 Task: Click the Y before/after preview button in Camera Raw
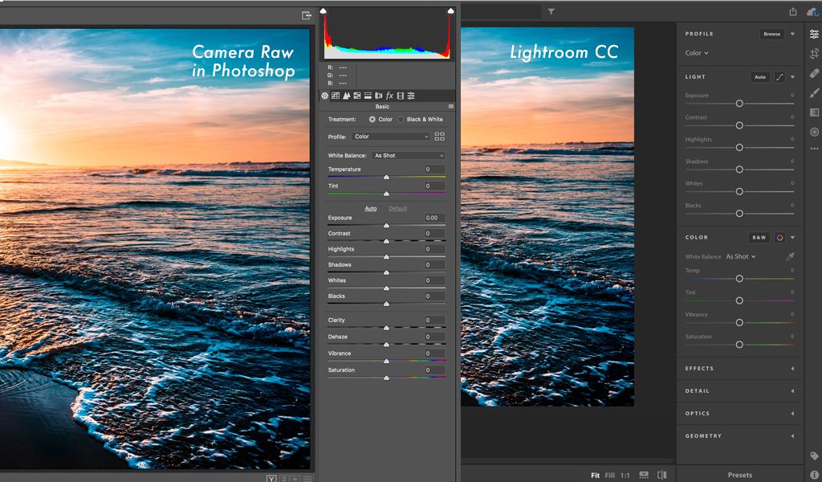point(271,478)
